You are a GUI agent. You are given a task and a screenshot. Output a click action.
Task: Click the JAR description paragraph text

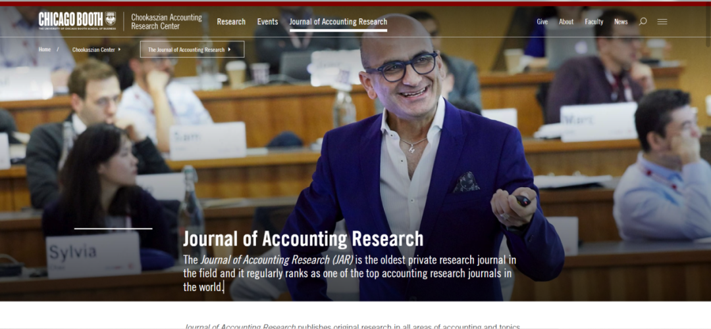(x=350, y=273)
